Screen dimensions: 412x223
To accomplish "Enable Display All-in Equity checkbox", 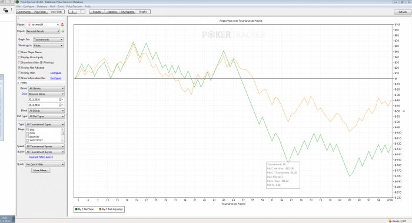I will (x=19, y=57).
